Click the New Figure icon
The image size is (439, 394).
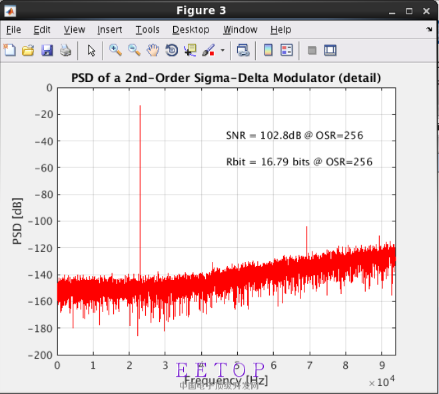(x=10, y=51)
